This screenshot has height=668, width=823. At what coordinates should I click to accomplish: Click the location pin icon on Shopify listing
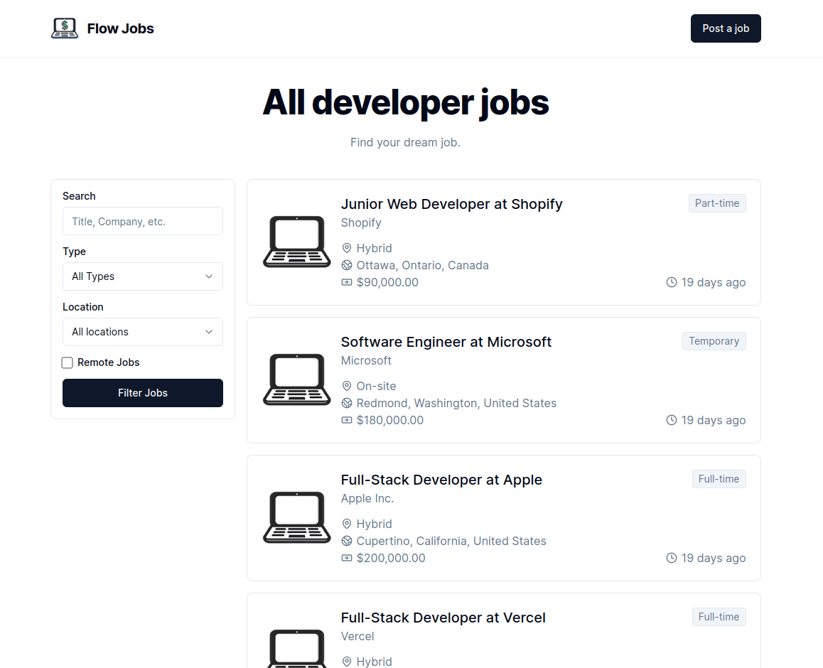(346, 248)
